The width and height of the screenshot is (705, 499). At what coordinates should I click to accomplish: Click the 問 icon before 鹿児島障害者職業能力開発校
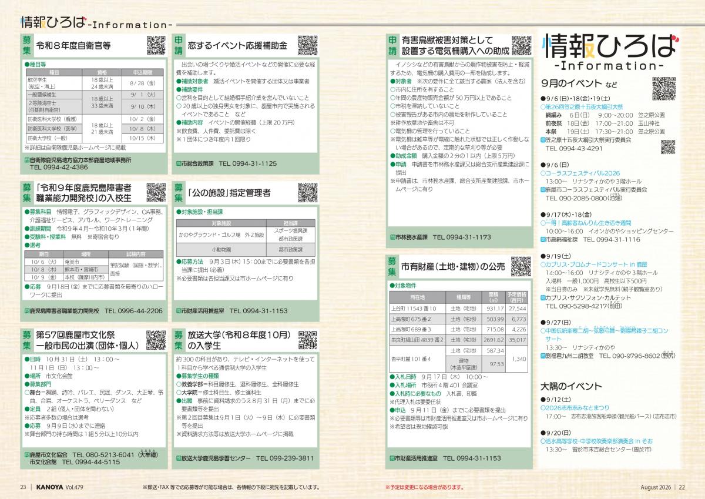tap(27, 310)
